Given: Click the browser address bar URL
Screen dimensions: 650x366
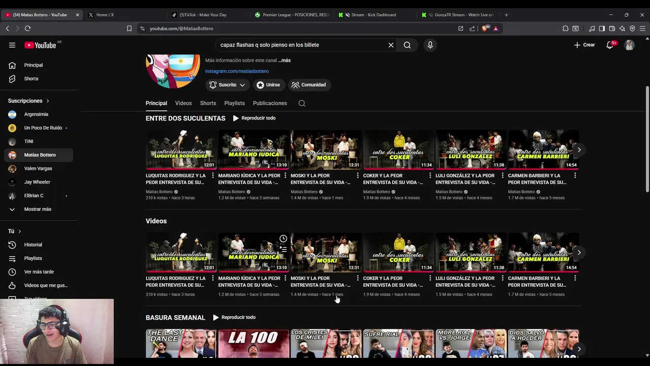Looking at the screenshot, I should [x=181, y=28].
